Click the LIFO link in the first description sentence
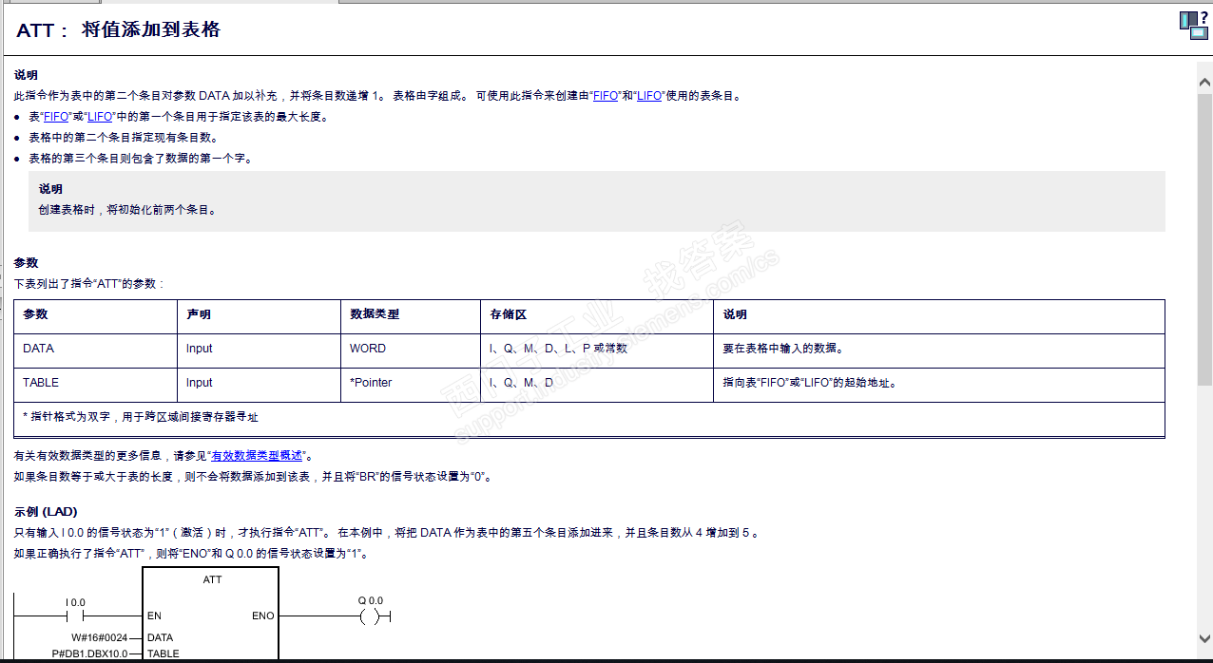This screenshot has width=1213, height=663. (x=649, y=96)
